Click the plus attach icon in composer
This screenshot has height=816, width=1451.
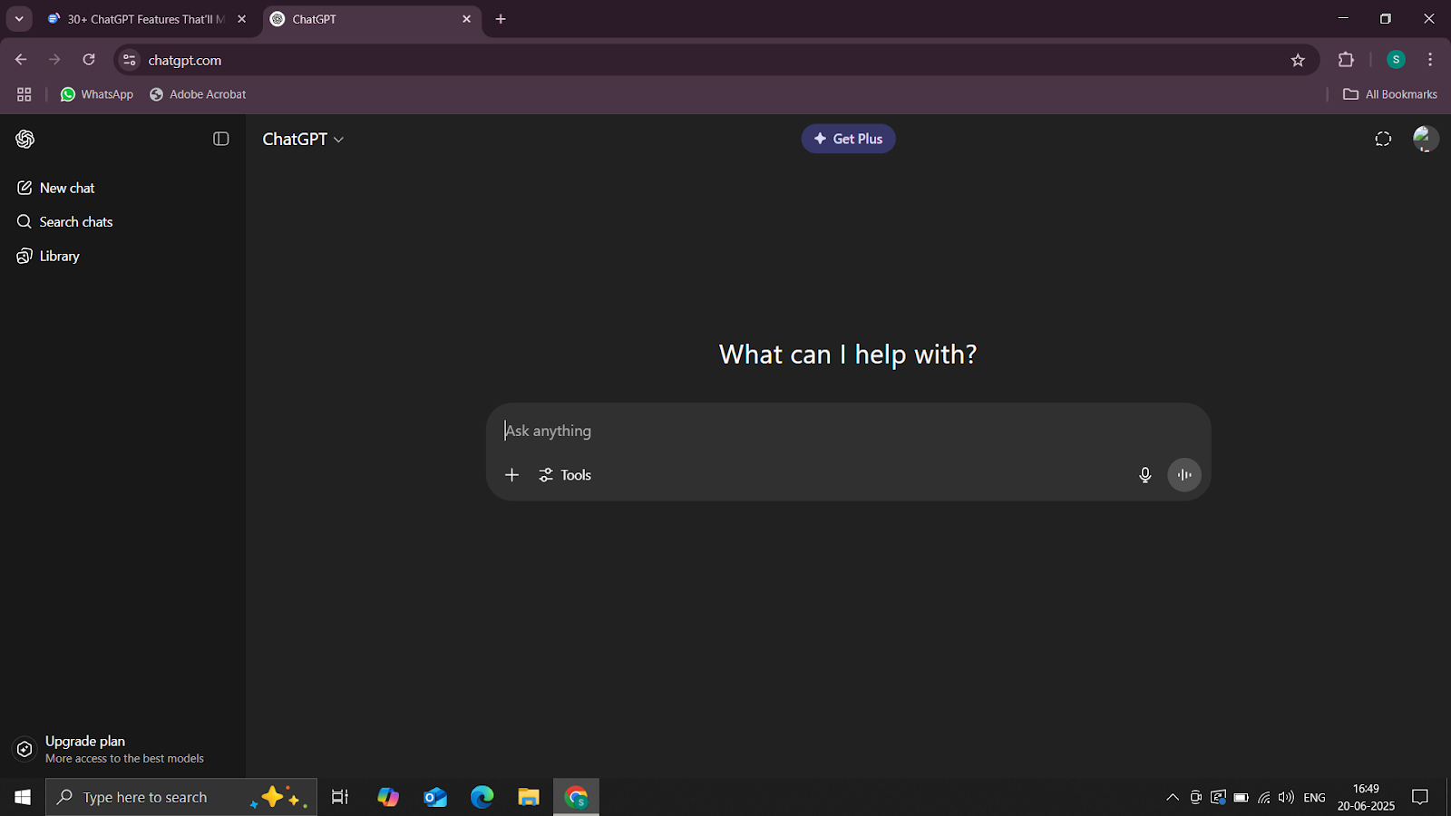(x=511, y=475)
